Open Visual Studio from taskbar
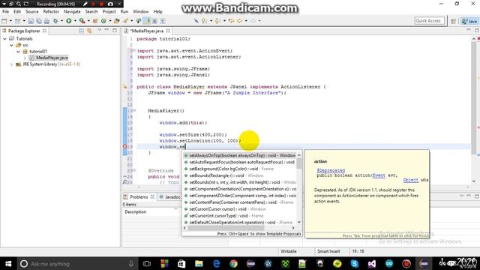480x270 pixels. [372, 263]
